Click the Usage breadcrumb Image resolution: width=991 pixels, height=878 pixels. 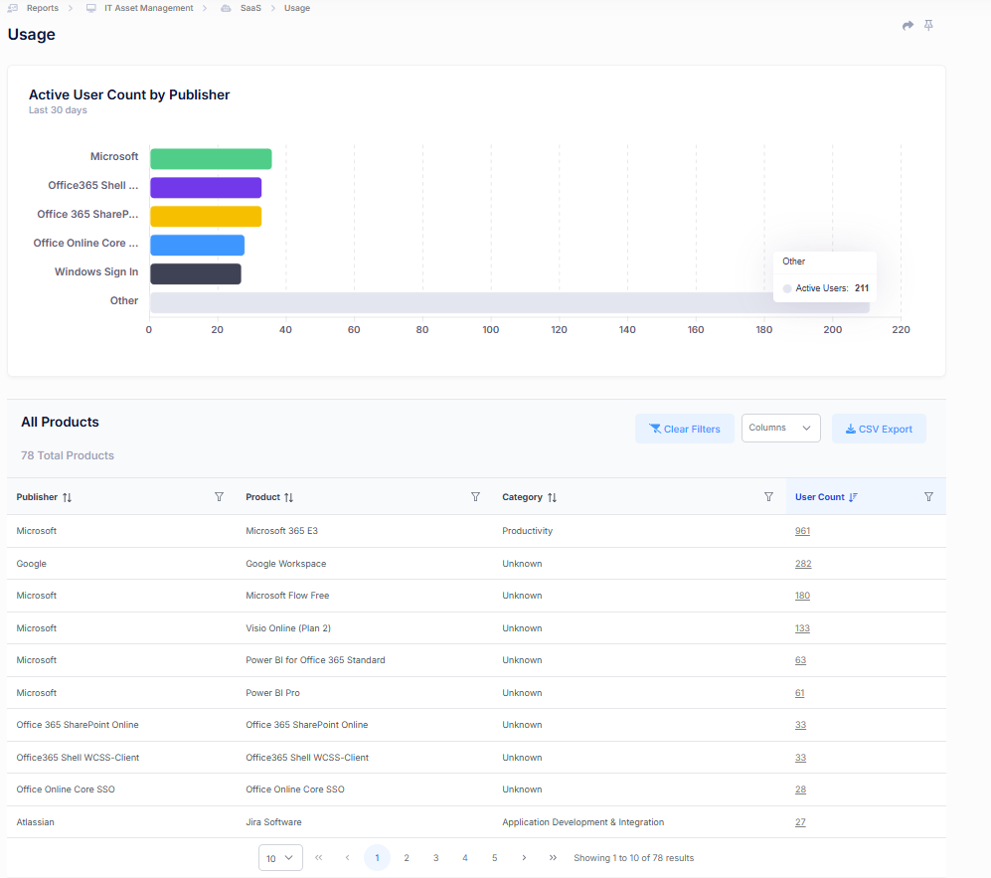point(297,8)
